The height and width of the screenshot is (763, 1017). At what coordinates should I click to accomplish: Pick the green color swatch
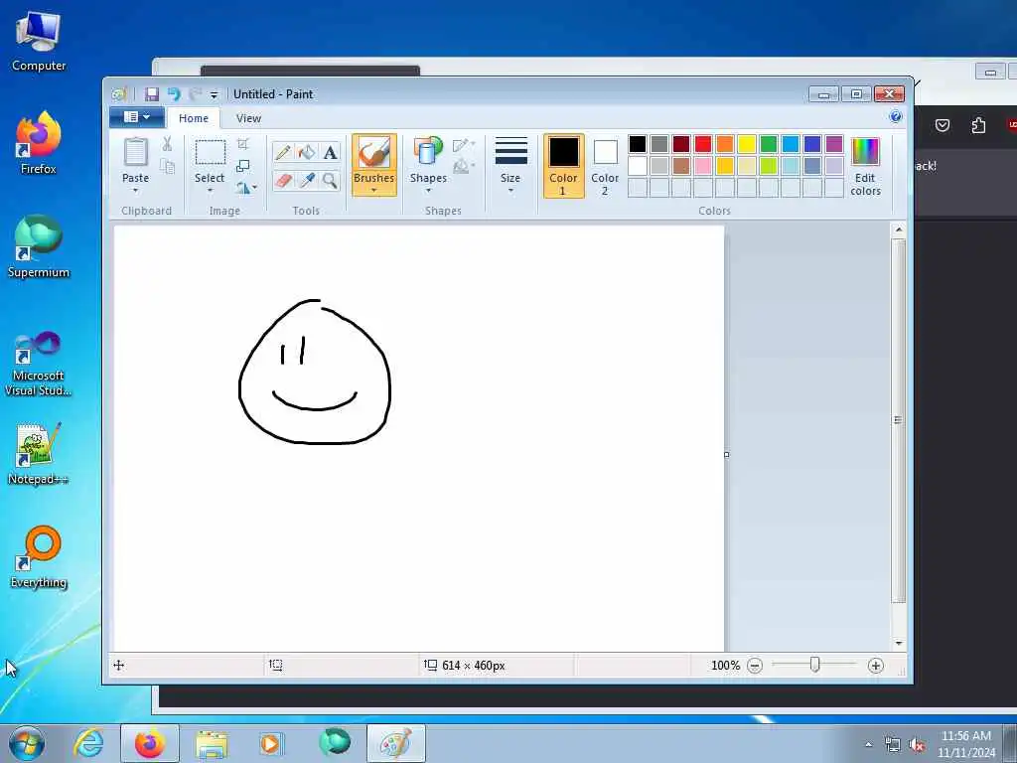coord(769,143)
